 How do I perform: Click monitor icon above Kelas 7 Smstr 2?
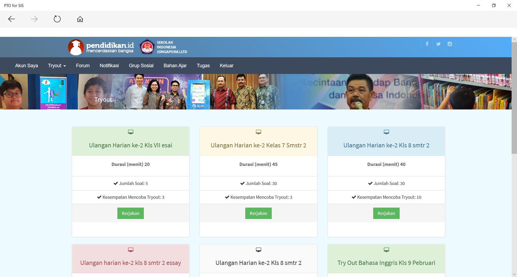pyautogui.click(x=258, y=132)
